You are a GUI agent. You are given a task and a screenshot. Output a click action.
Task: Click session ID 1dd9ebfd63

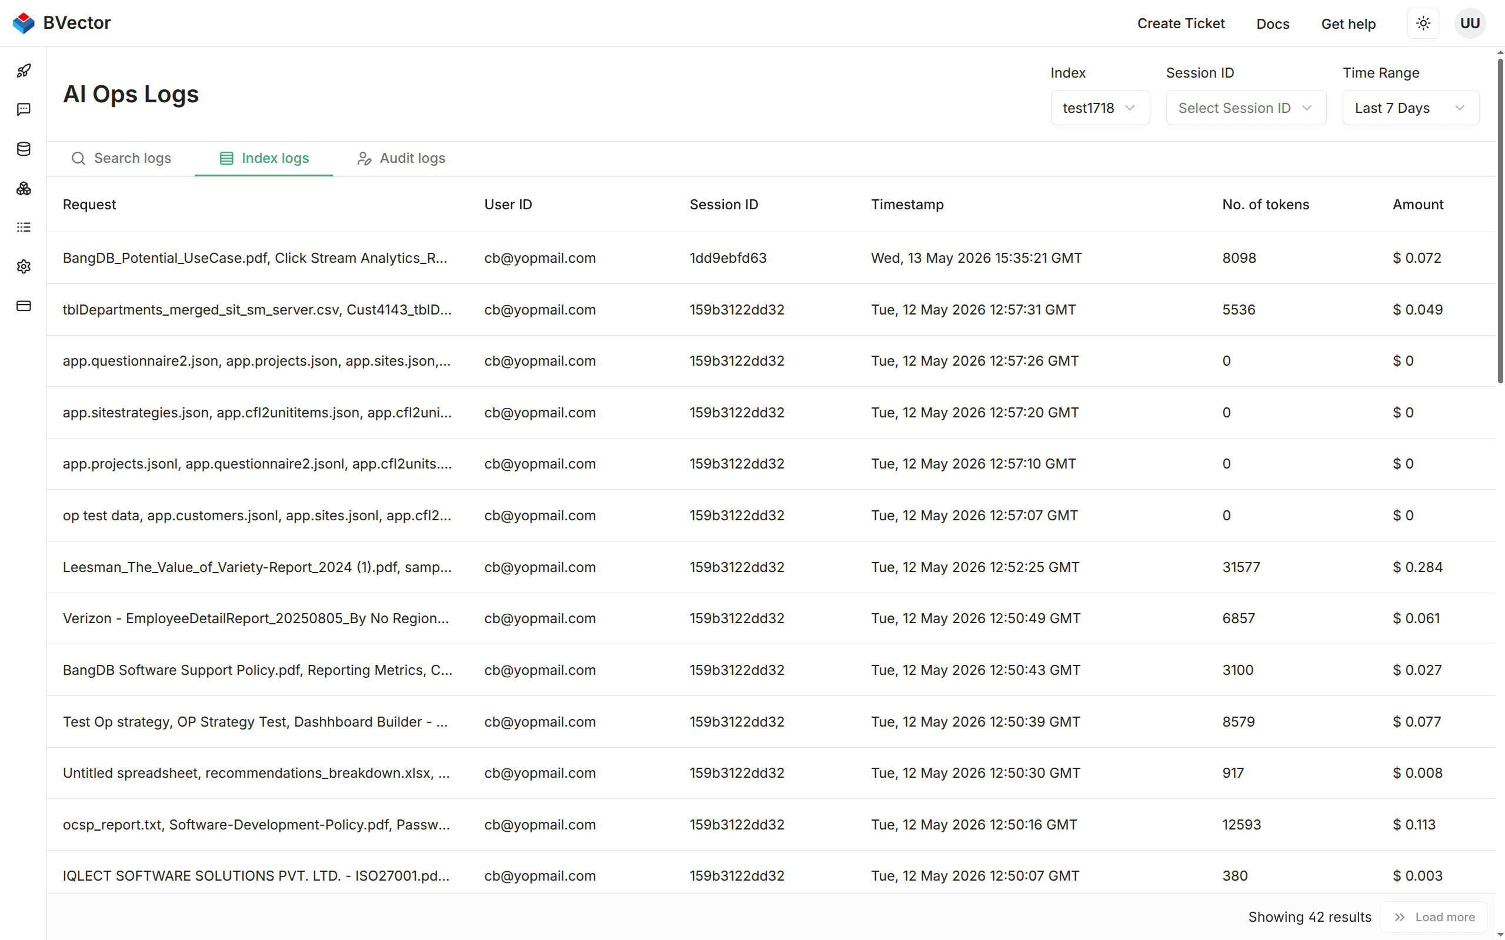(x=728, y=258)
